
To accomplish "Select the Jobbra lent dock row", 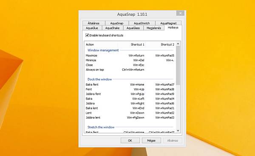I will point(130,117).
